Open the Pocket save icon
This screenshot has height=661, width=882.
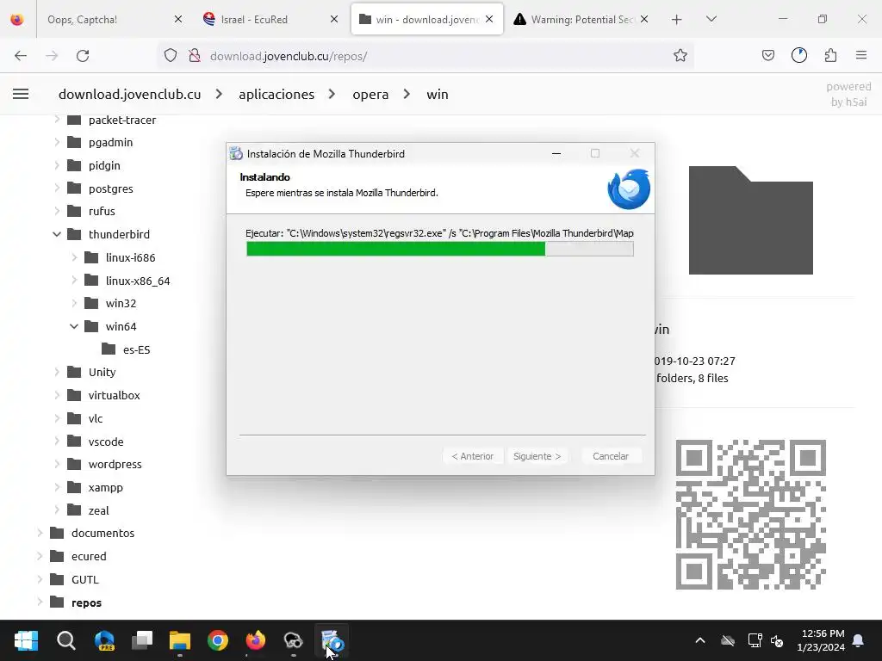[767, 55]
